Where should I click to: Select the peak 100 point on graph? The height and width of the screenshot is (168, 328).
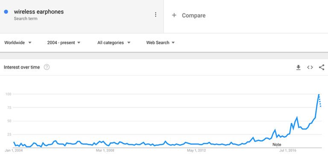pyautogui.click(x=319, y=94)
